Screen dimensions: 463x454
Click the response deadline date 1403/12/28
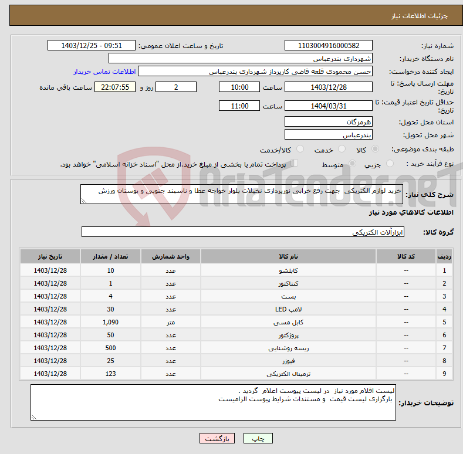pos(329,87)
